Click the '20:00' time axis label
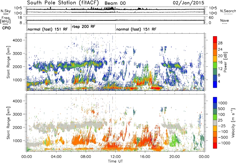This screenshot has width=236, height=163. coord(175,157)
